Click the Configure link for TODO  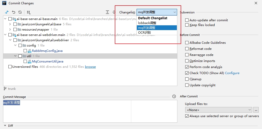click(232, 73)
